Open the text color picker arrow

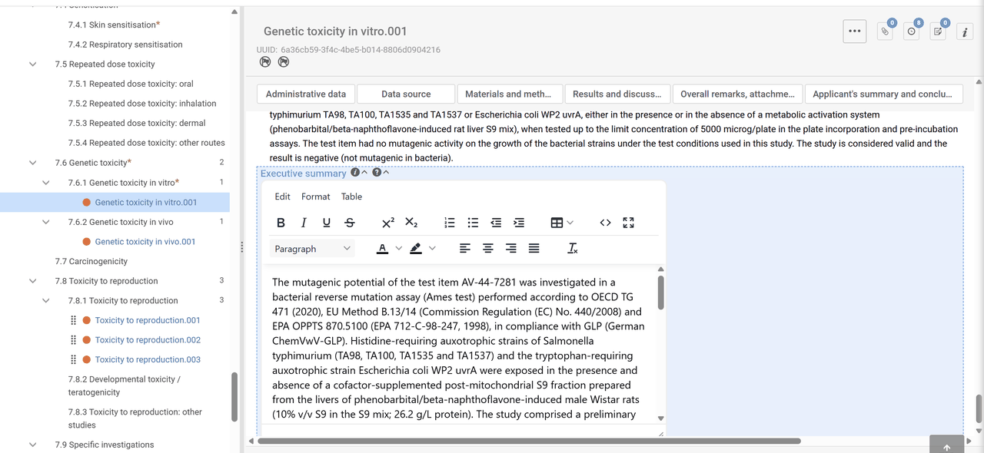(398, 249)
